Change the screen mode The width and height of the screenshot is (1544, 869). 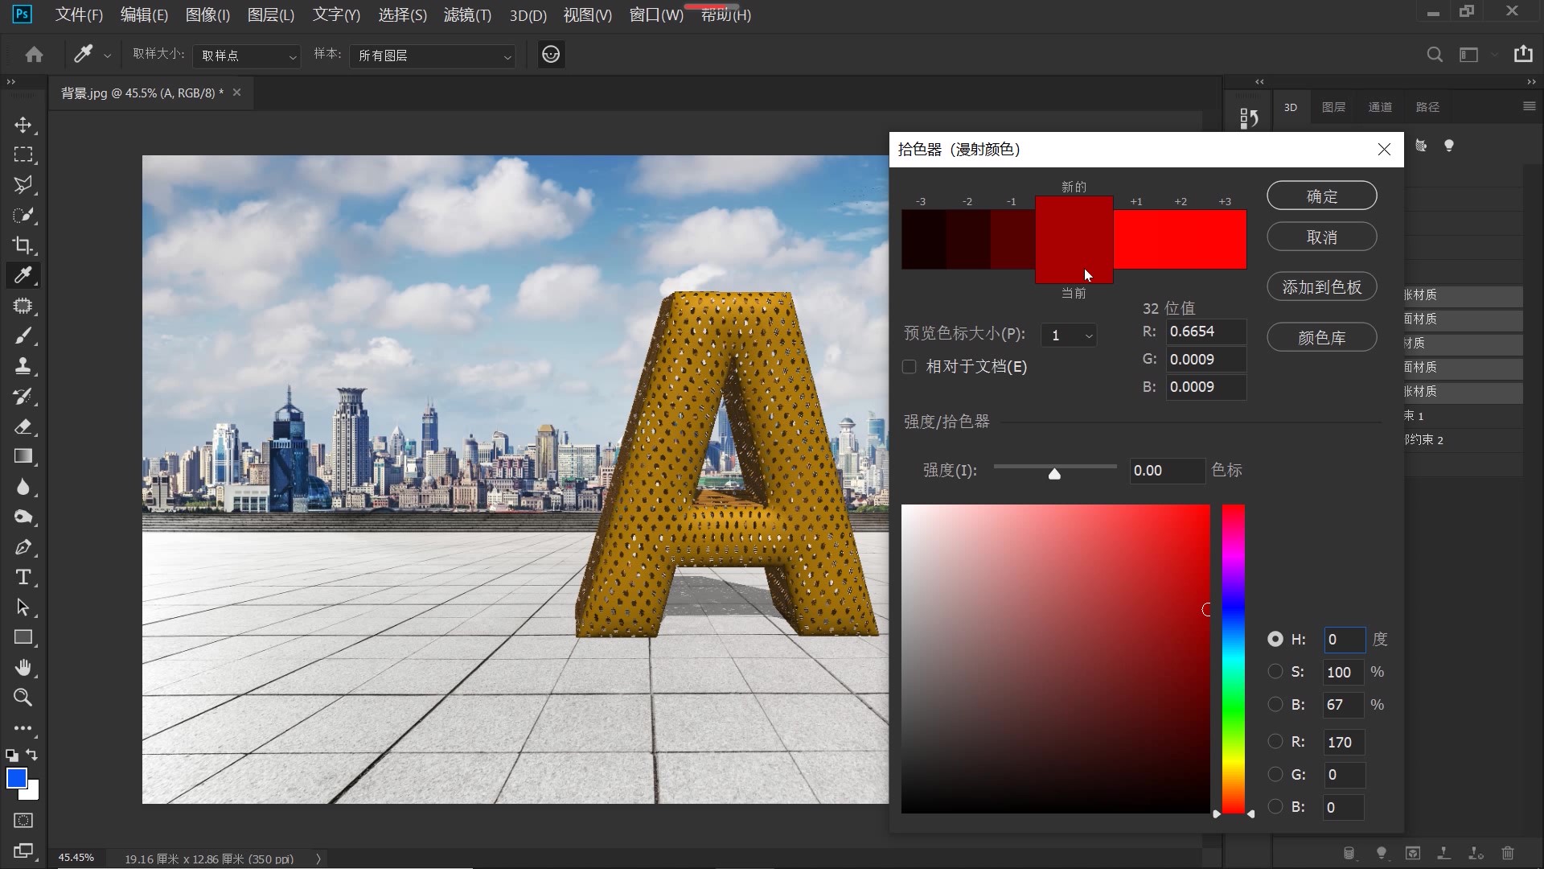(23, 850)
